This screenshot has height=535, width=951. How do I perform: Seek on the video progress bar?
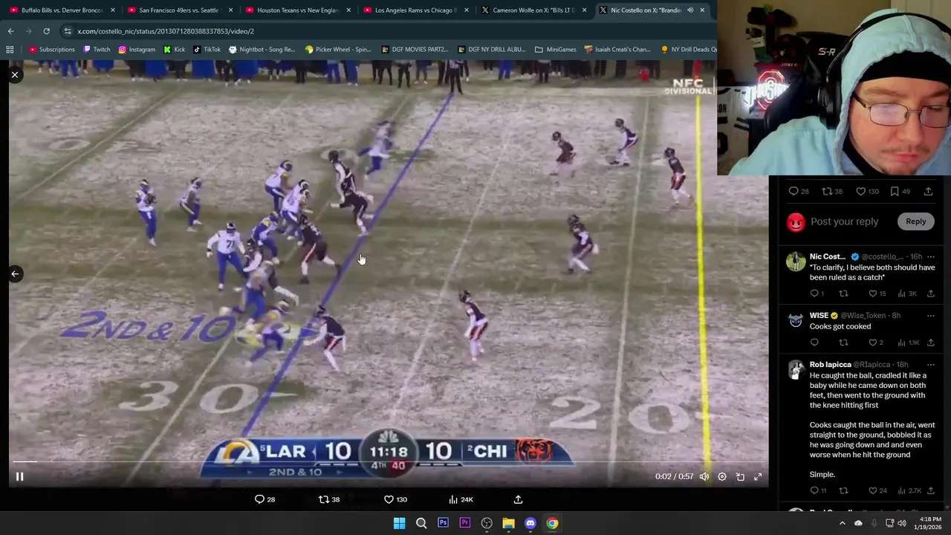(389, 462)
